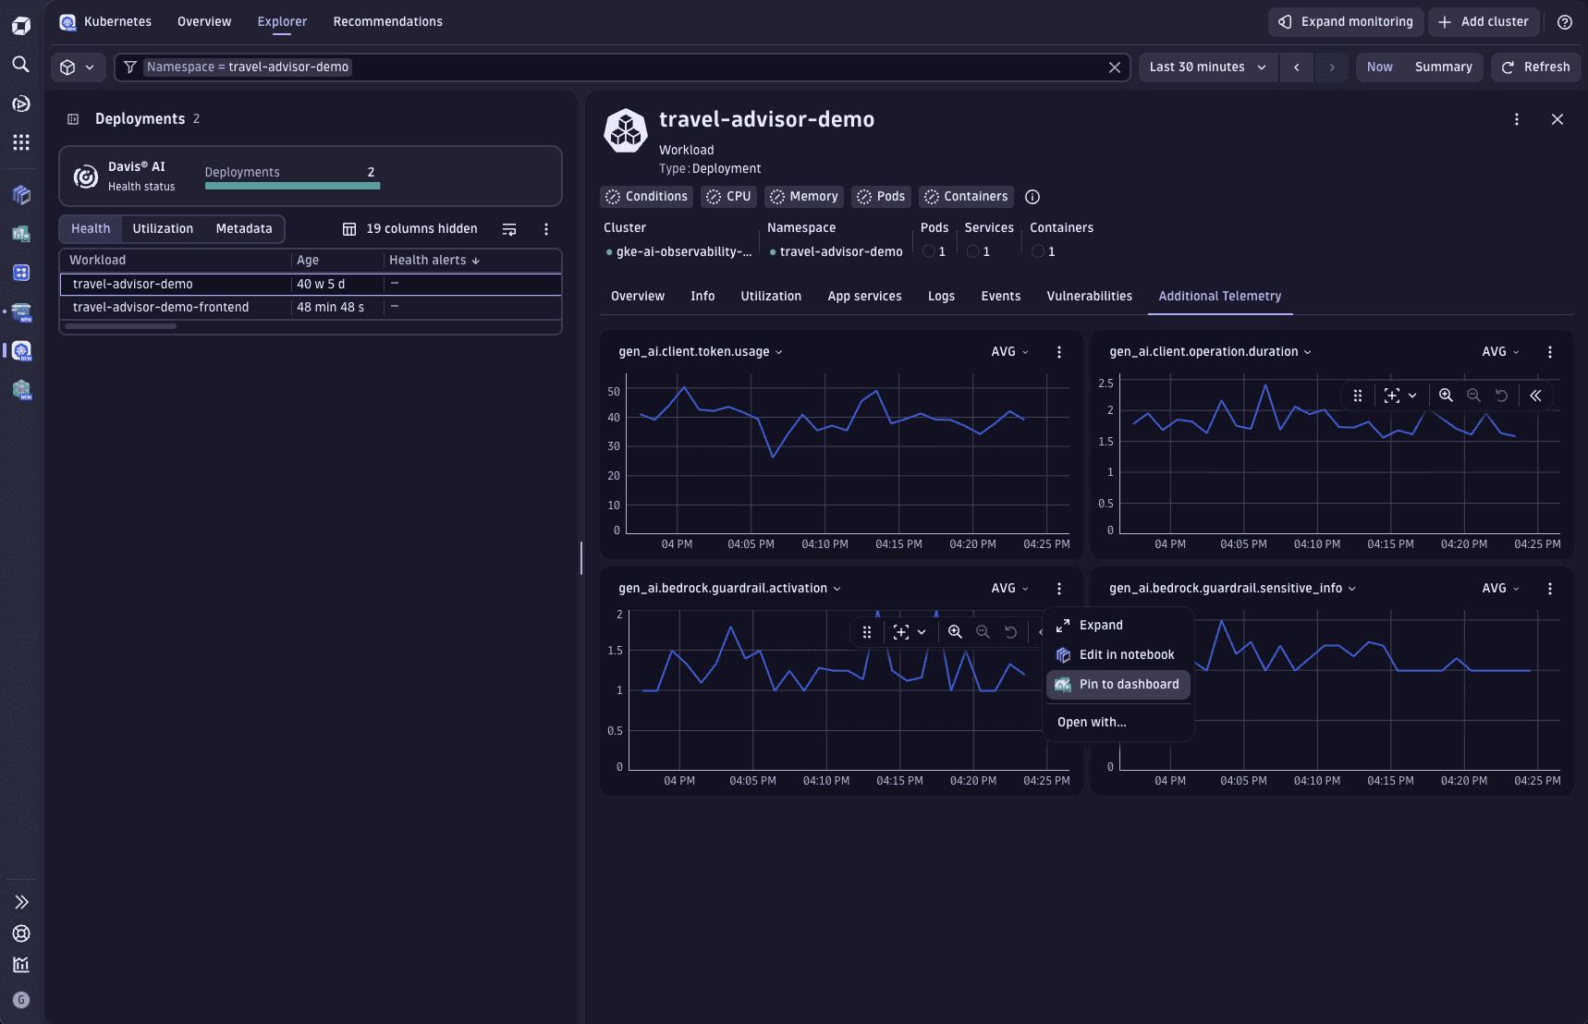
Task: Expand the gen_ai.client.operation.duration metric selector
Action: point(1307,351)
